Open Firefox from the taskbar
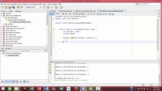Screen dimensions: 162x91 pyautogui.click(x=76, y=89)
